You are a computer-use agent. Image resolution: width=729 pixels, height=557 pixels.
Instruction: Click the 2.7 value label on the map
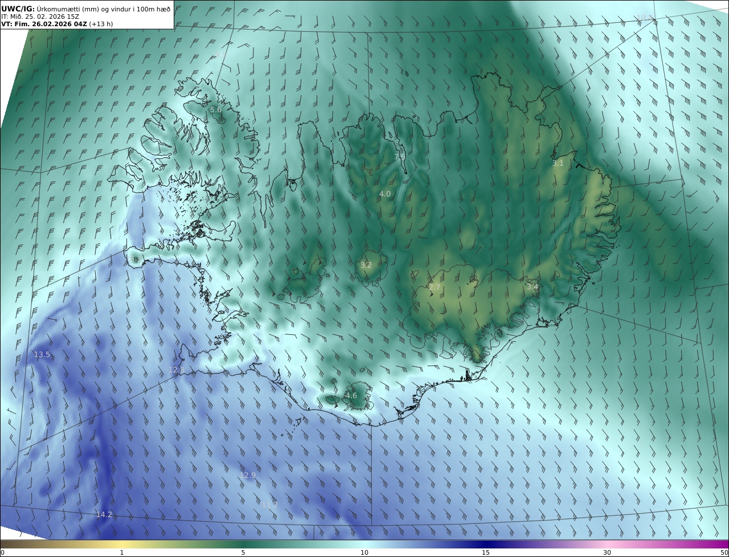coord(434,287)
